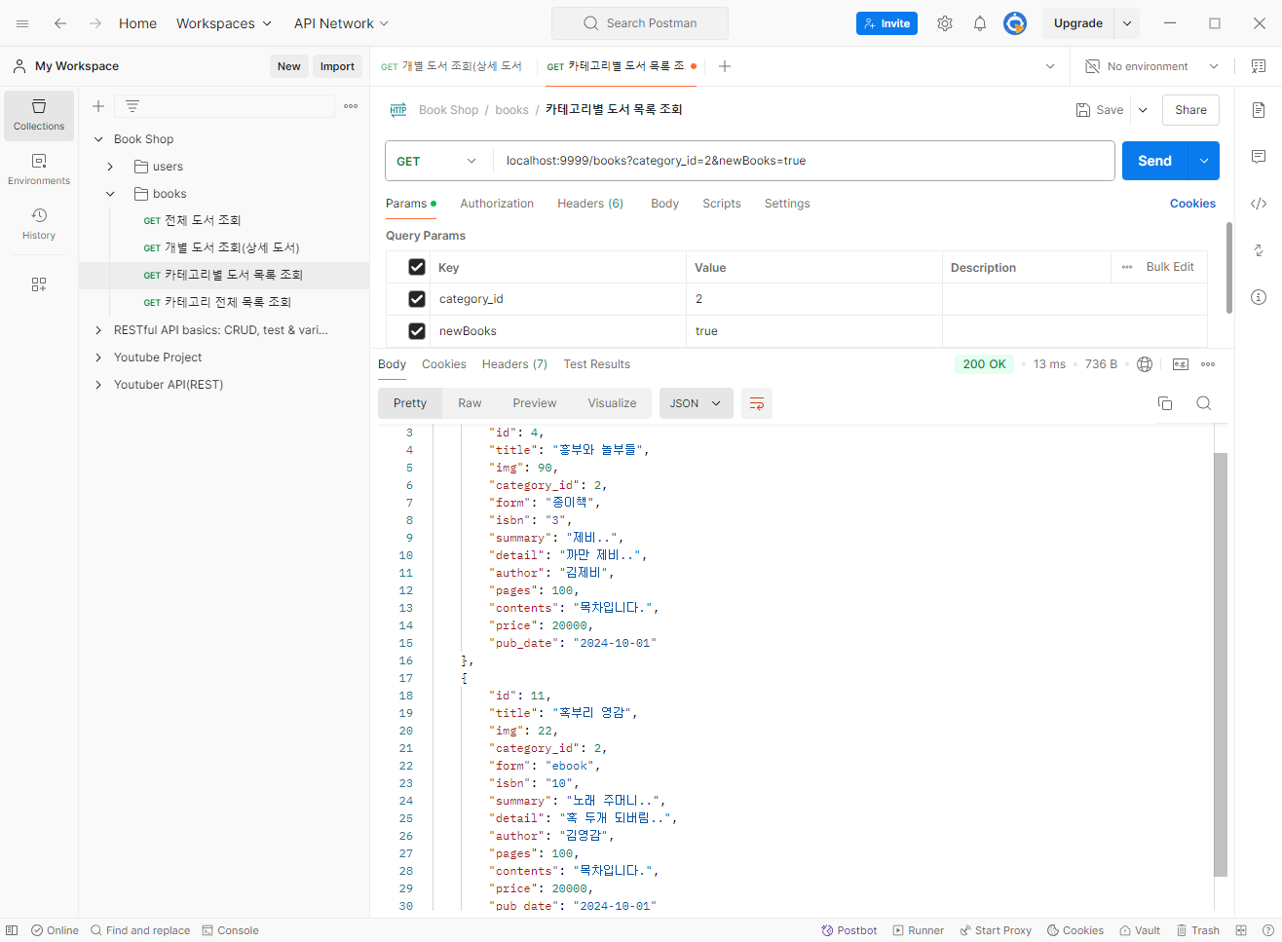Search within the response body
The height and width of the screenshot is (942, 1282).
(1204, 403)
